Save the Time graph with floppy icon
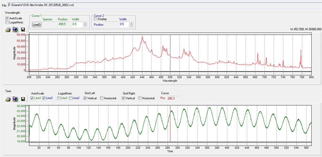322x157 pixels. 23,99
